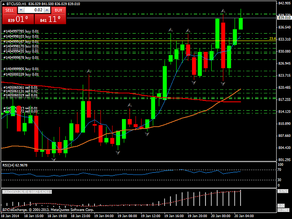The width and height of the screenshot is (292, 219).
Task: Click the 841 11 buy price panel
Action: pyautogui.click(x=50, y=19)
